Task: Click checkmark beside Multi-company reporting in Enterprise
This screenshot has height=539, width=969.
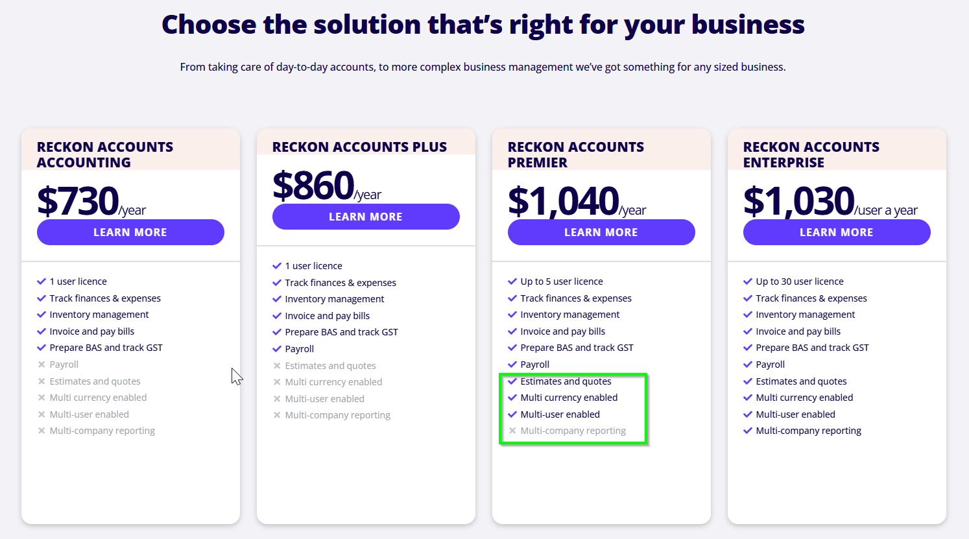Action: pyautogui.click(x=748, y=431)
